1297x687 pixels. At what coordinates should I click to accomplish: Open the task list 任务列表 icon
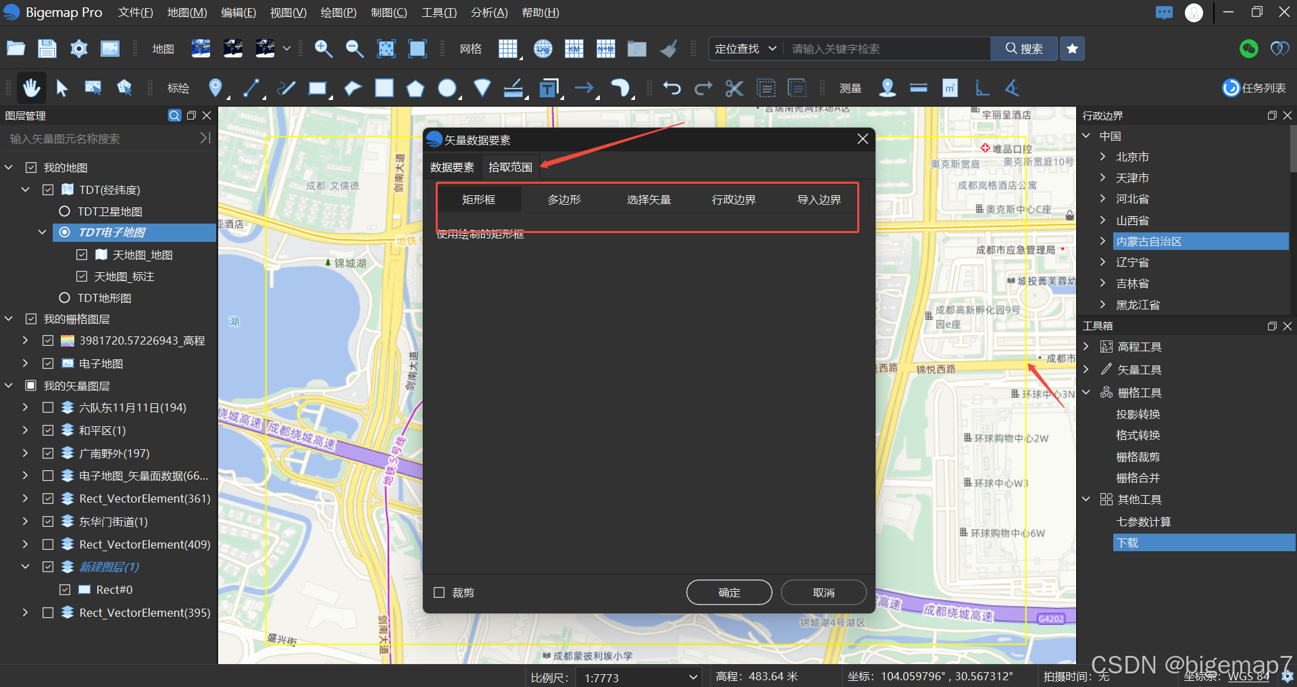point(1254,88)
